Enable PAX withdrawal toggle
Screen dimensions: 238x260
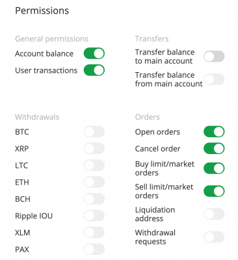pos(94,249)
